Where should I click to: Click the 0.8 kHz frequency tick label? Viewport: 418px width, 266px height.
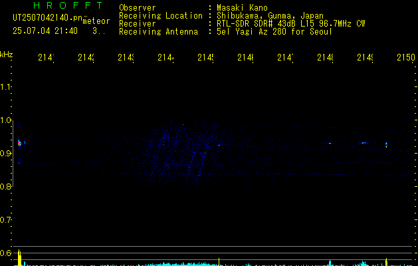click(x=5, y=186)
